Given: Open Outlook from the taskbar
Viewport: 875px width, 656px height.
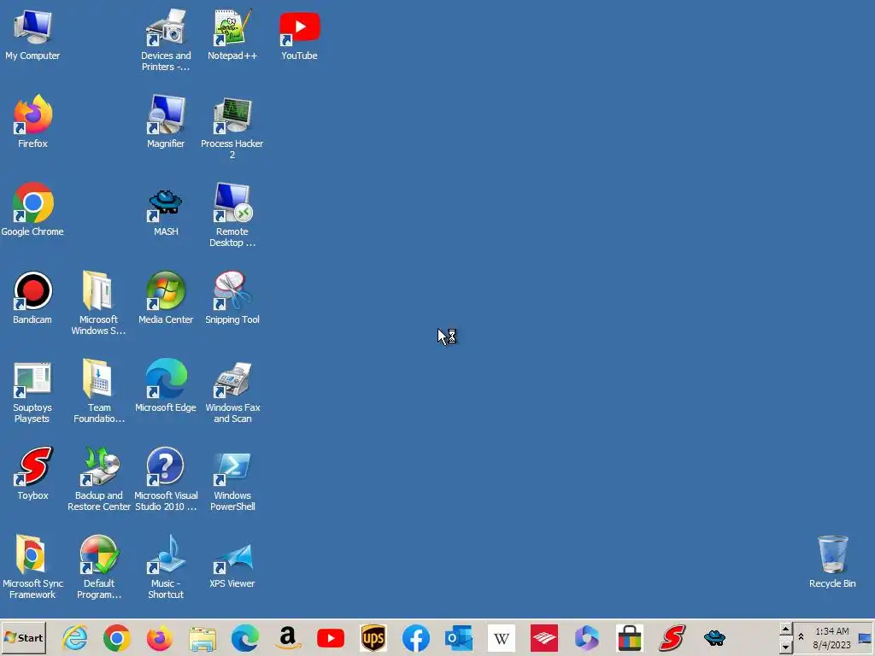Looking at the screenshot, I should coord(459,637).
